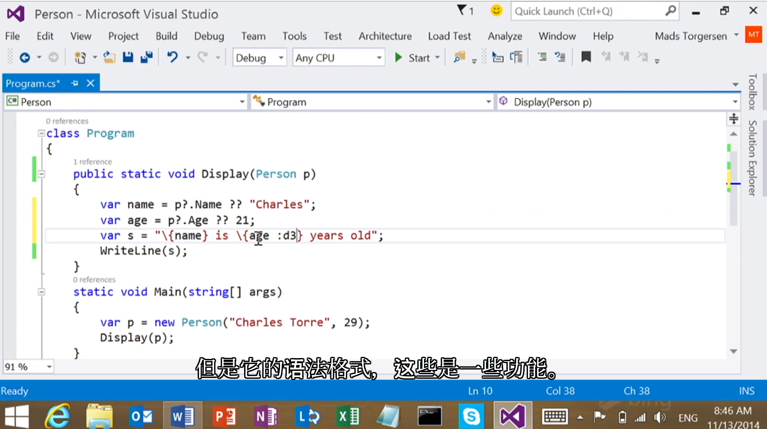Open the Windows Start button
This screenshot has width=767, height=429.
coord(17,416)
